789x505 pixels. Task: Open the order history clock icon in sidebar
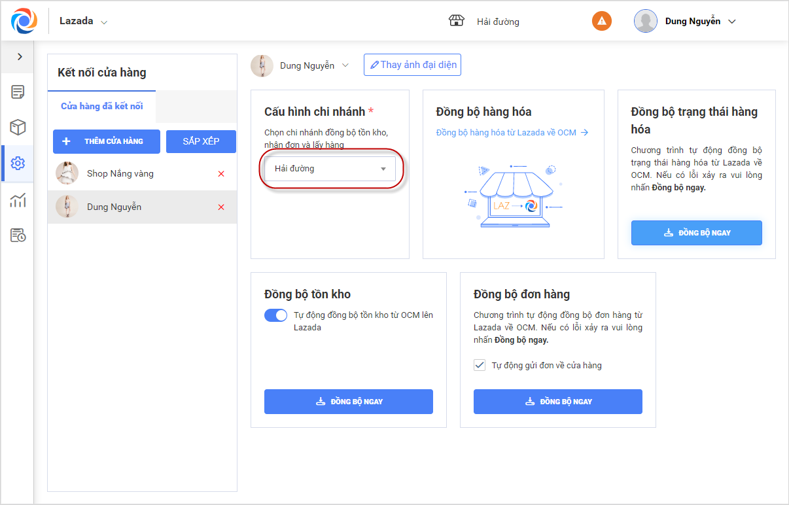pyautogui.click(x=18, y=235)
